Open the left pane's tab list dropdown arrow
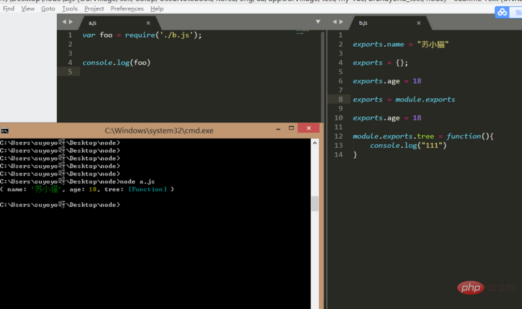The width and height of the screenshot is (522, 309). click(x=318, y=22)
